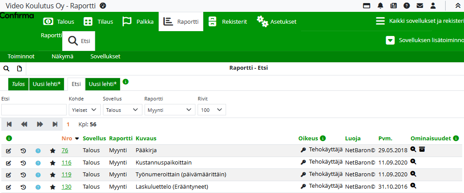
Task: Open report number 130 link
Action: pyautogui.click(x=66, y=187)
